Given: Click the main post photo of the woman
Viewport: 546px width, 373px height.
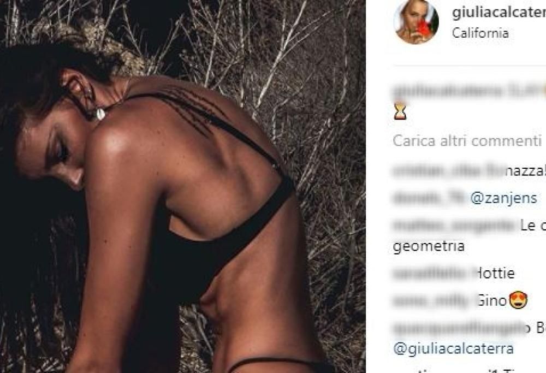Looking at the screenshot, I should [182, 186].
